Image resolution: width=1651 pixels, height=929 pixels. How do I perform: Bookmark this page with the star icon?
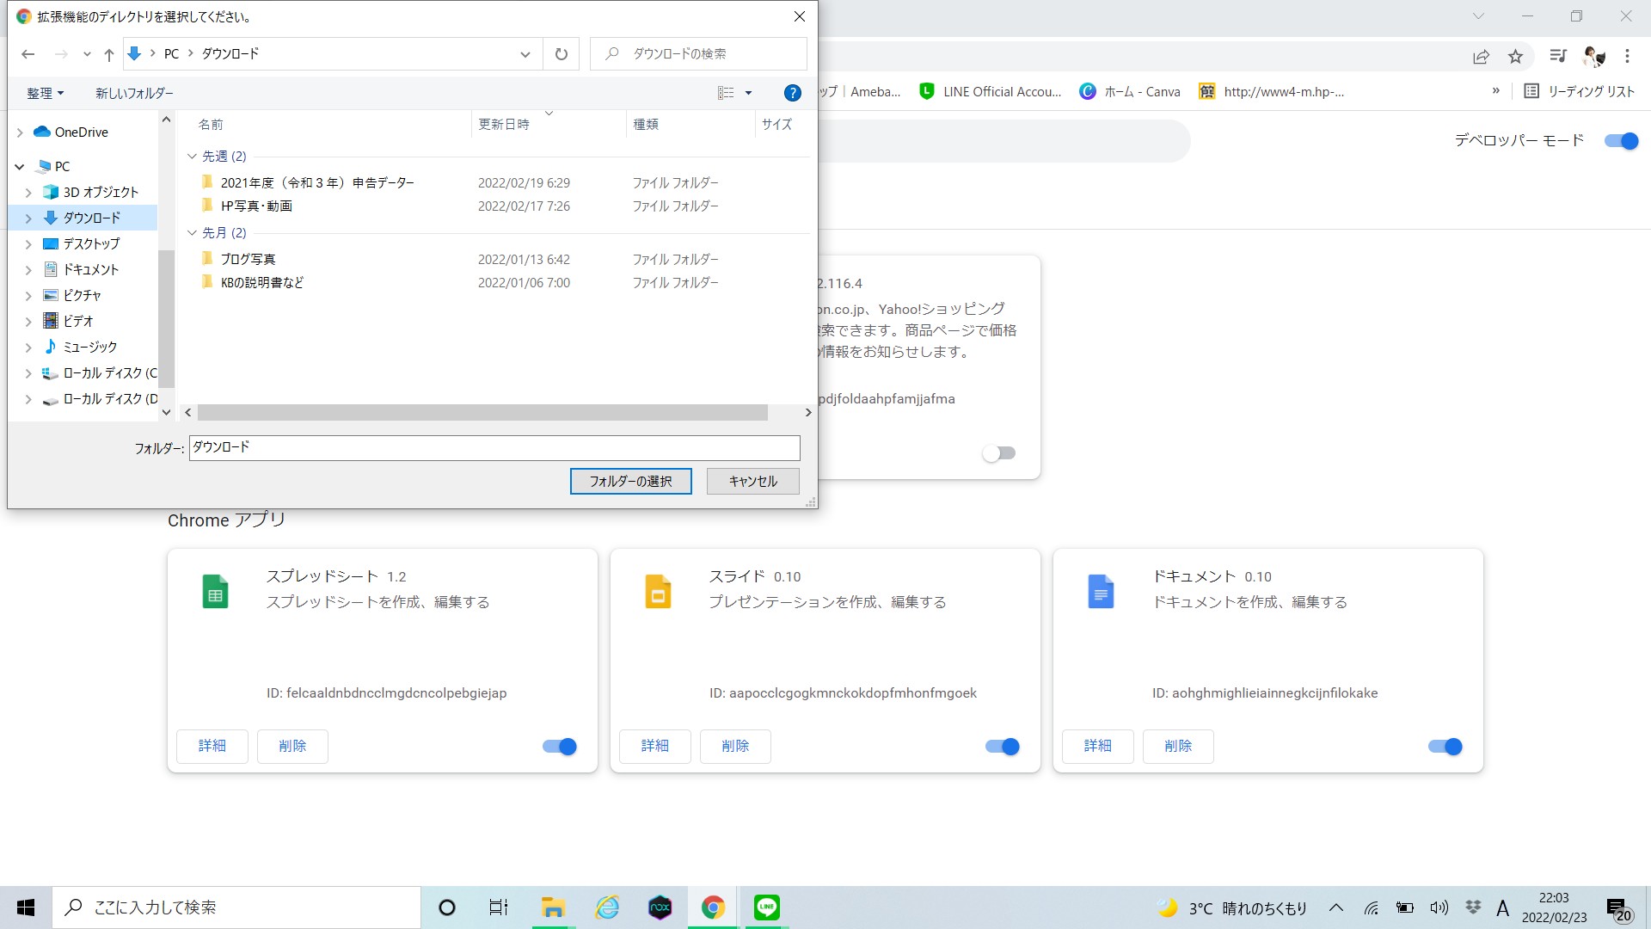click(x=1515, y=57)
